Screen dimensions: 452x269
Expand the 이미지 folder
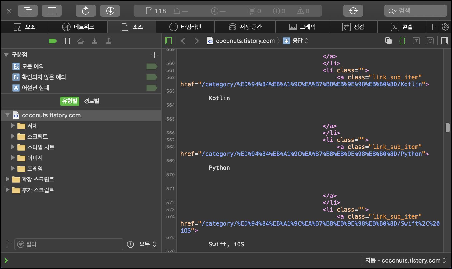coord(13,158)
